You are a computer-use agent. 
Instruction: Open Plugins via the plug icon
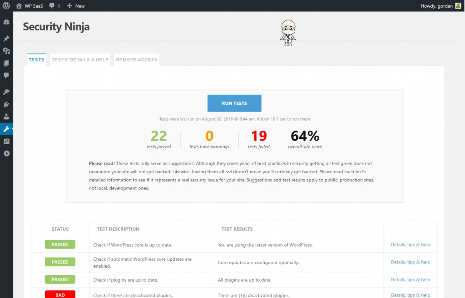6,104
